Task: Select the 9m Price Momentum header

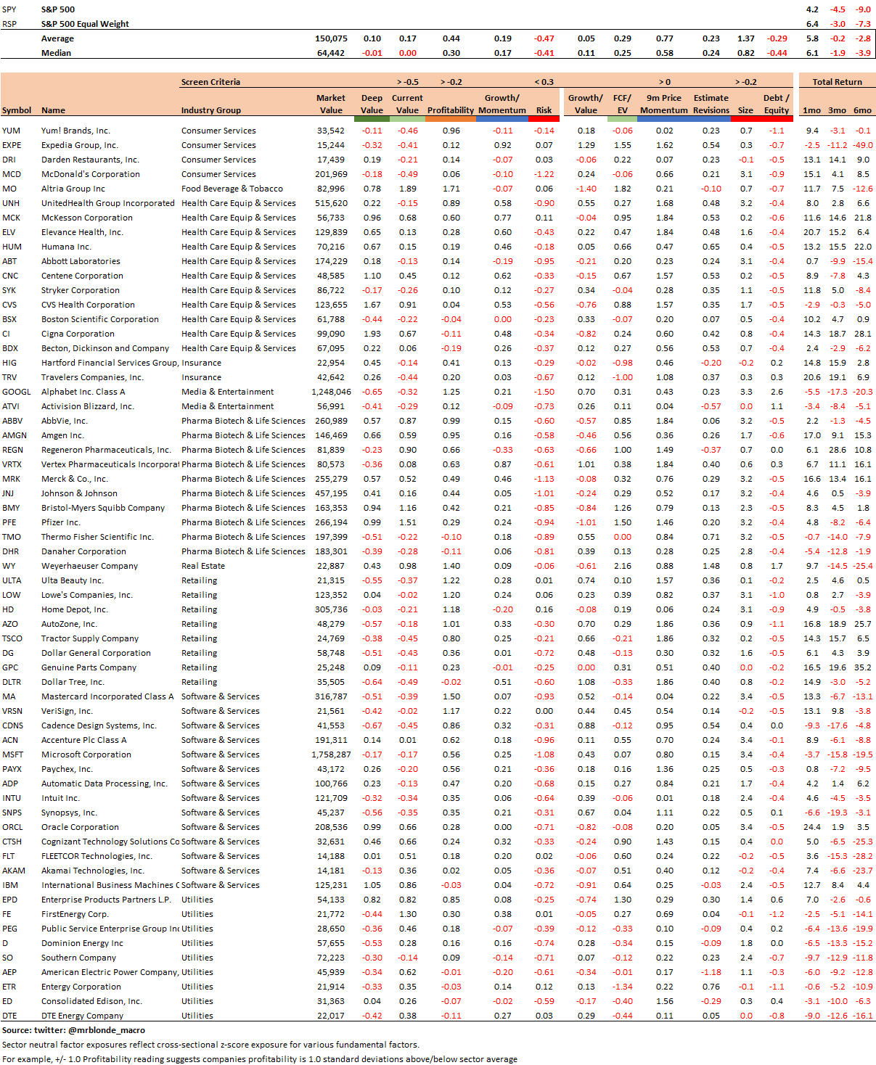Action: click(664, 104)
